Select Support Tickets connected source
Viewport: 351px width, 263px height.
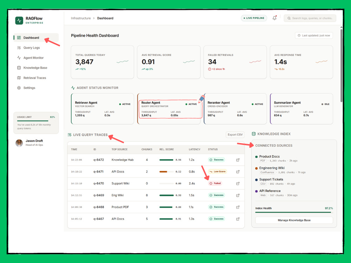click(294, 181)
